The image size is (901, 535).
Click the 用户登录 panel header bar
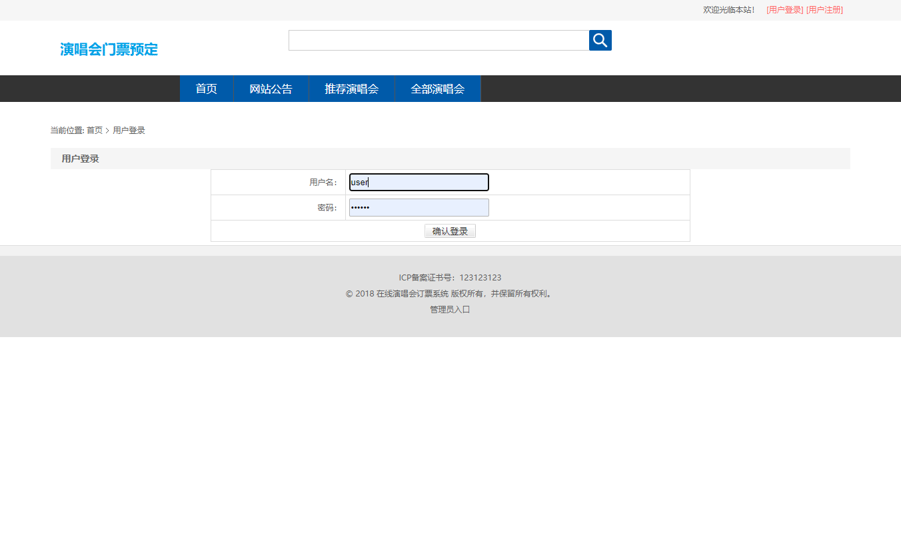tap(79, 158)
